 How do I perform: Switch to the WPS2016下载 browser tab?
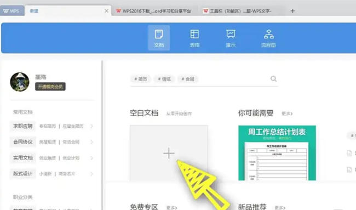pyautogui.click(x=154, y=11)
